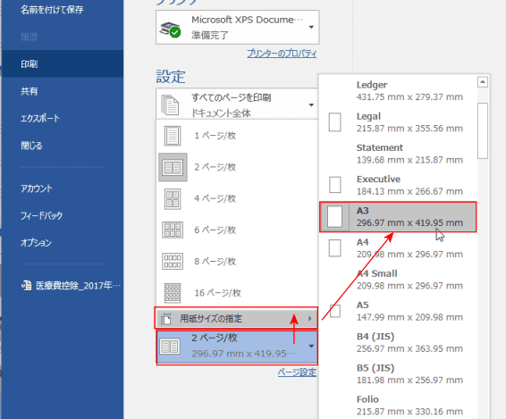Select the 1 page per sheet layout icon
The height and width of the screenshot is (419, 506).
point(173,136)
